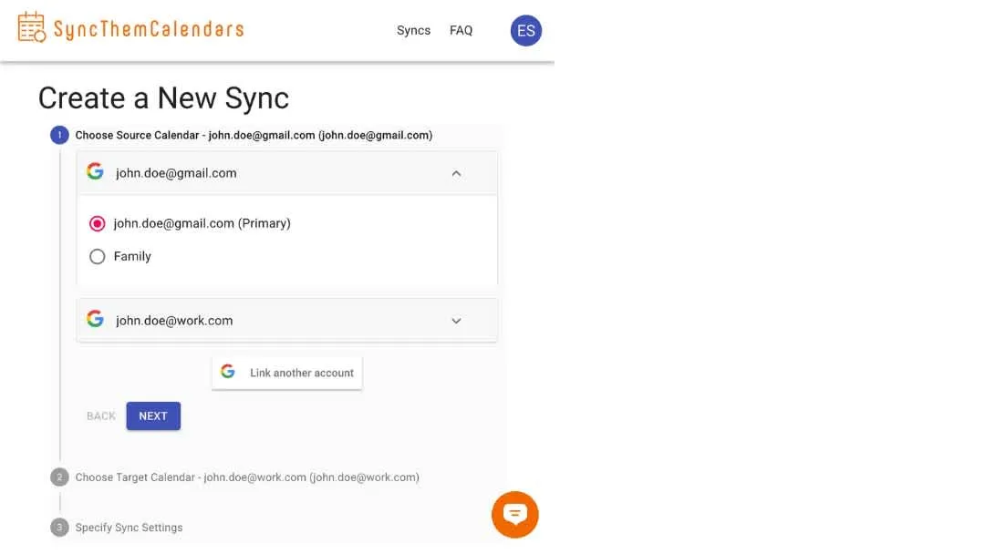
Task: Select the Family calendar radio button
Action: 97,257
